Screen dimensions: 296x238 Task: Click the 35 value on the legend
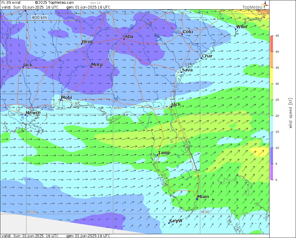coord(277,68)
